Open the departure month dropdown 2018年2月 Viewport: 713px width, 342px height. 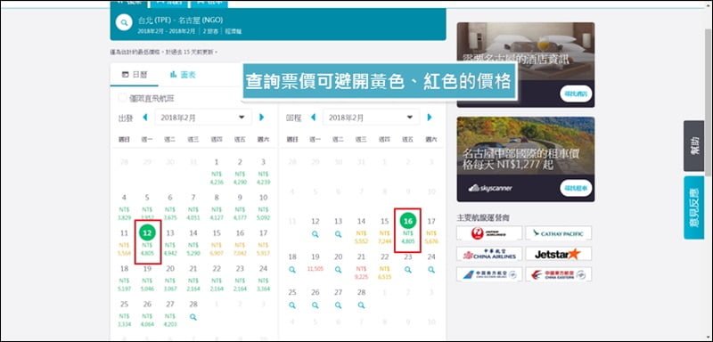(x=203, y=118)
